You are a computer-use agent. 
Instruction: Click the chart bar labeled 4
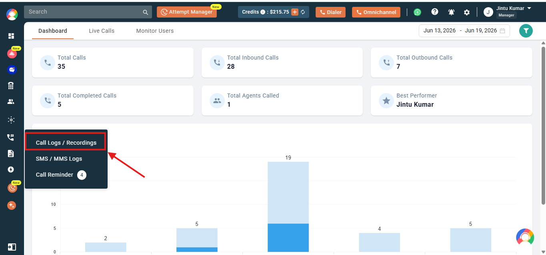click(x=380, y=242)
